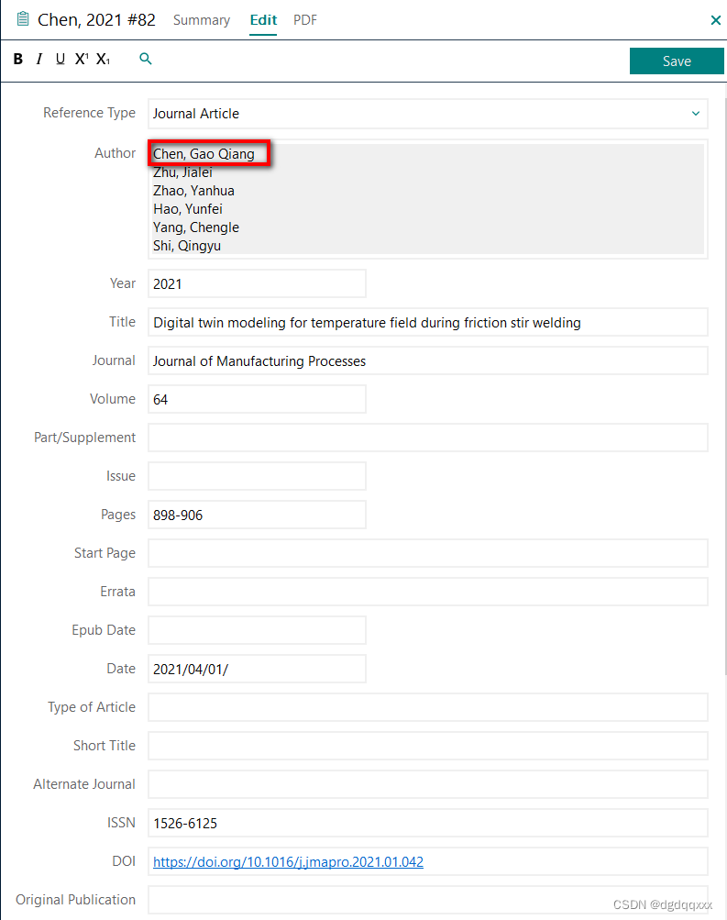Apply italic formatting
This screenshot has height=920, width=727.
pos(39,60)
